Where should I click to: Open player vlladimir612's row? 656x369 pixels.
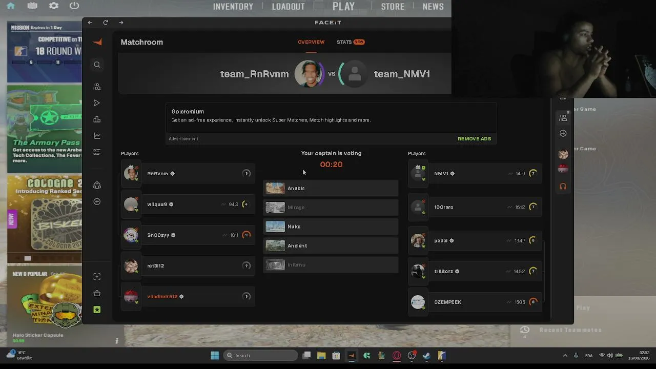188,297
